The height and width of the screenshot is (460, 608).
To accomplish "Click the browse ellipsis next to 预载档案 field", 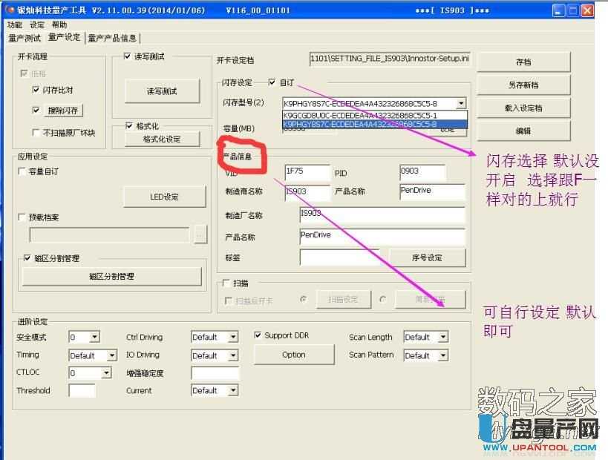I will [x=199, y=234].
